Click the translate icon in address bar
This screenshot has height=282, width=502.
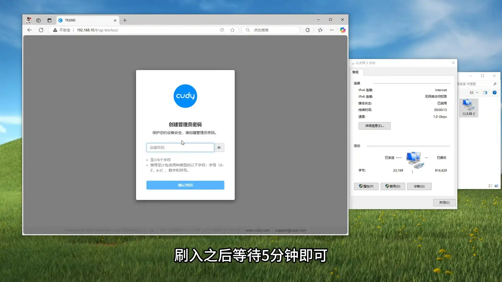222,30
